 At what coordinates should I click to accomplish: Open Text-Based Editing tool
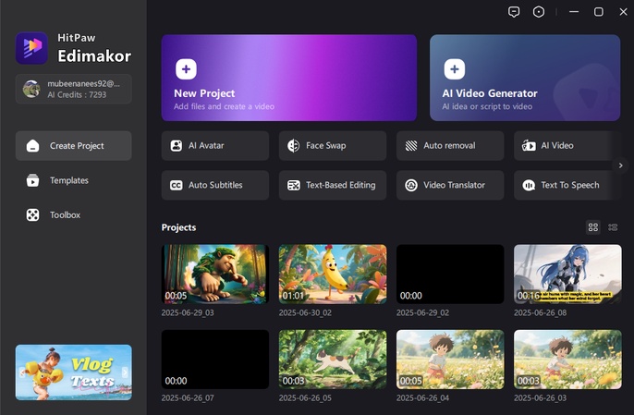333,185
